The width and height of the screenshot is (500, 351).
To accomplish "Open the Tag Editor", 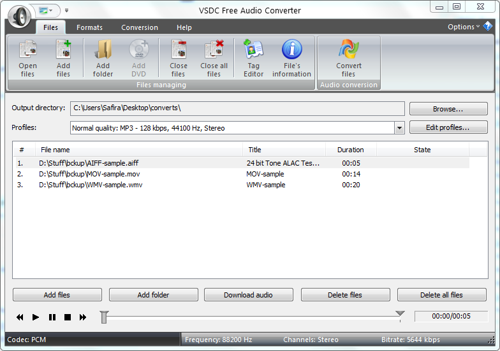I will [x=254, y=59].
